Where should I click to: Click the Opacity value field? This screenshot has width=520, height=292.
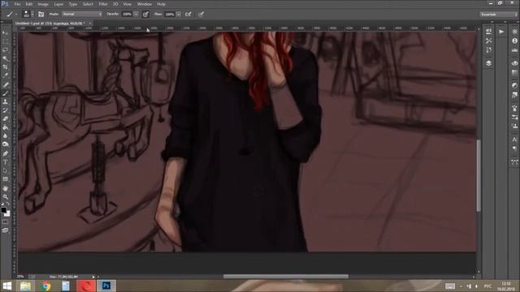point(128,15)
